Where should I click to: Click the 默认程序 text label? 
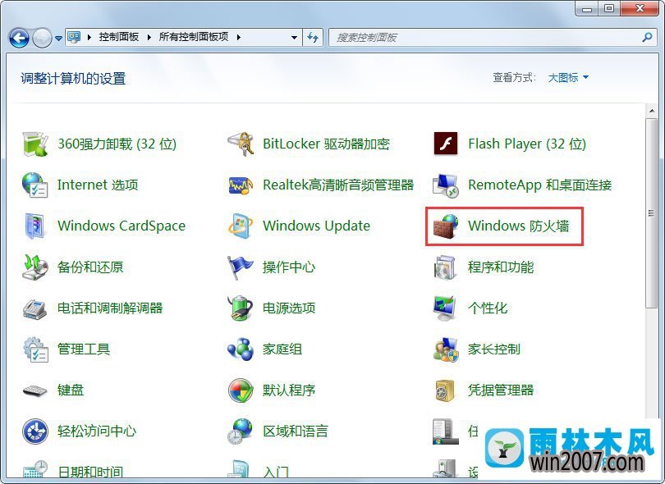(x=289, y=390)
